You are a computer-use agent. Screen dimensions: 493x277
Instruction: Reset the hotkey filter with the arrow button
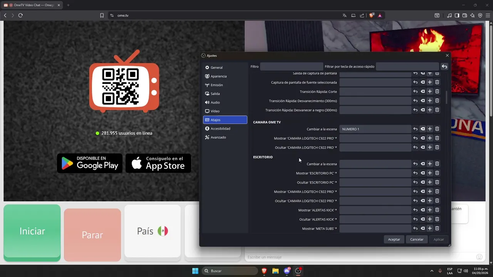pos(444,67)
